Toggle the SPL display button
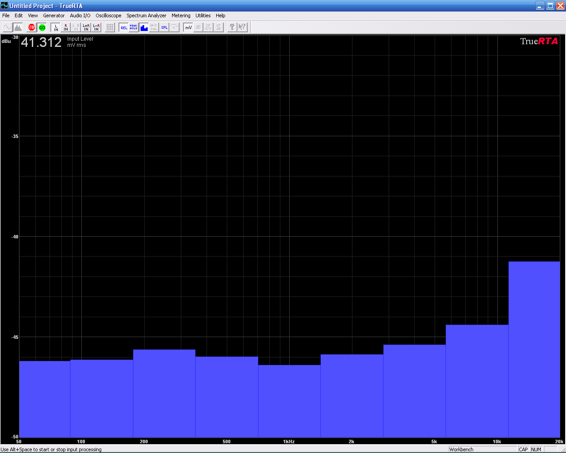 tap(164, 27)
